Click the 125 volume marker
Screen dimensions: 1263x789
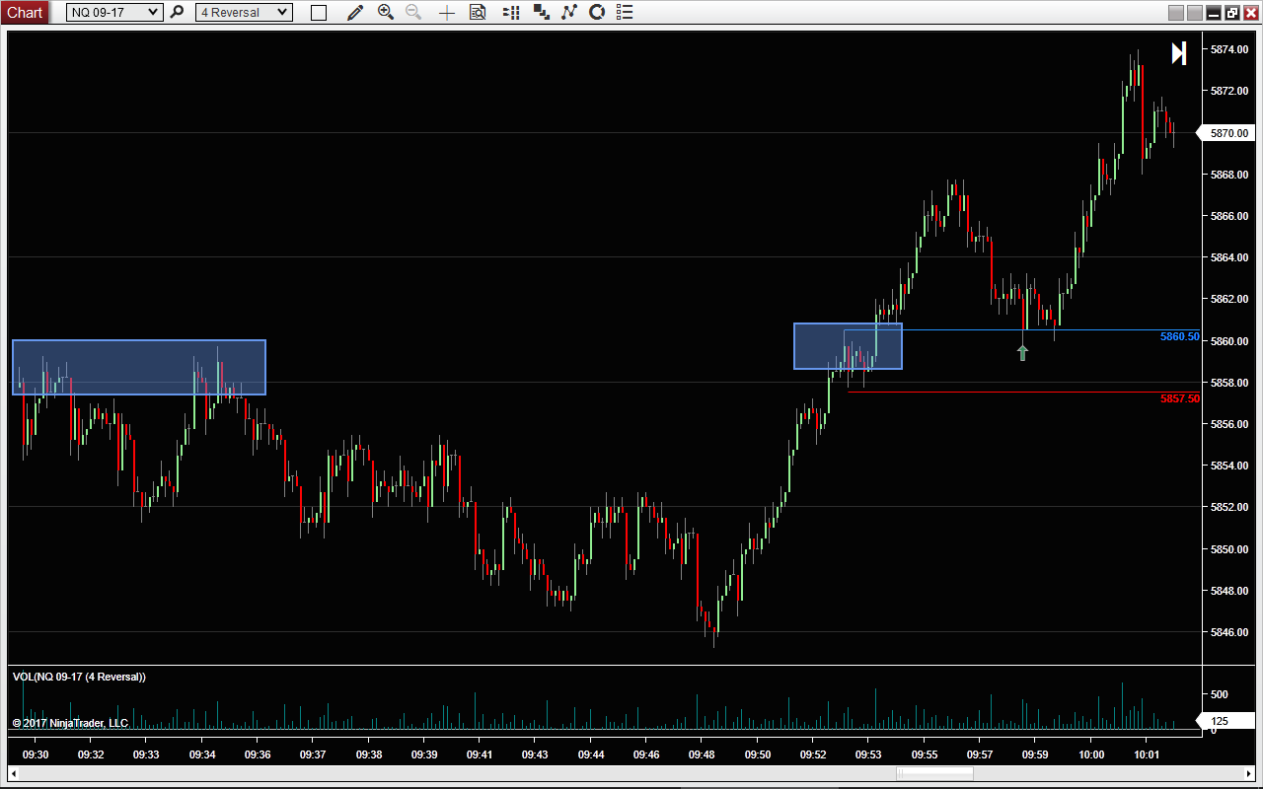tap(1224, 722)
